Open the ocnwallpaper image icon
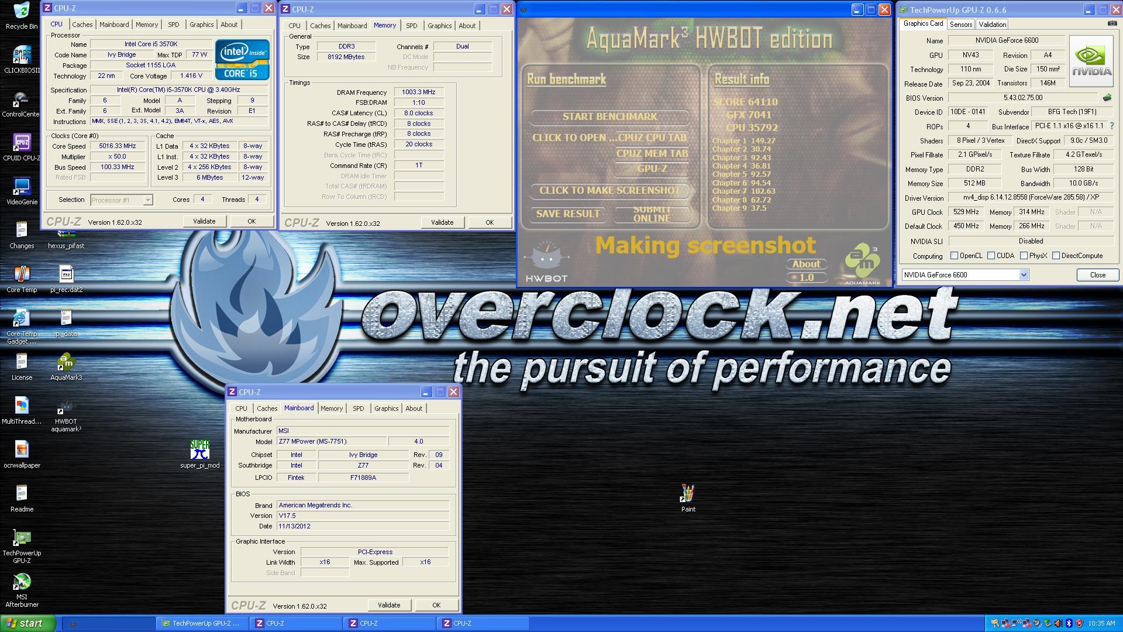This screenshot has width=1123, height=632. pos(22,454)
